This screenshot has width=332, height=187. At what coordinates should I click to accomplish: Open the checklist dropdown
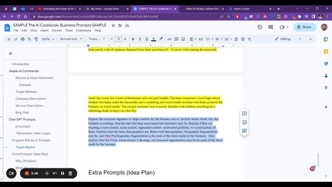[210, 39]
